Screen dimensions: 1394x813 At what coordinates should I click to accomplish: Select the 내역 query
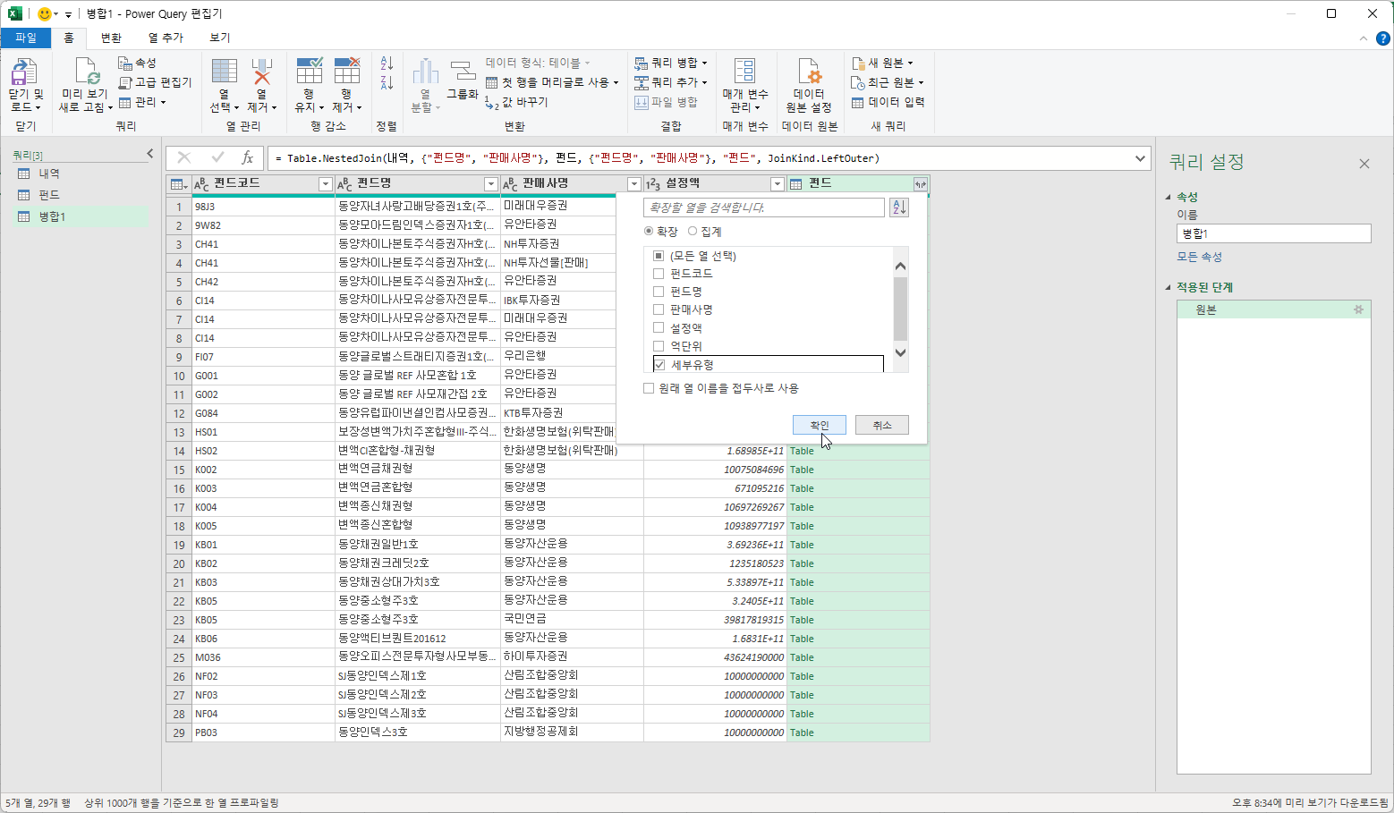tap(81, 174)
